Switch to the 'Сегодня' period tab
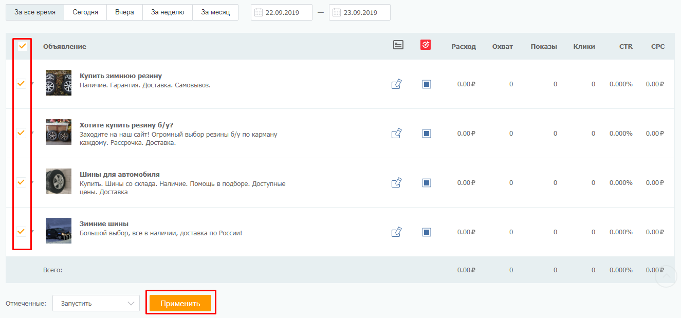This screenshot has height=318, width=681. [x=85, y=12]
